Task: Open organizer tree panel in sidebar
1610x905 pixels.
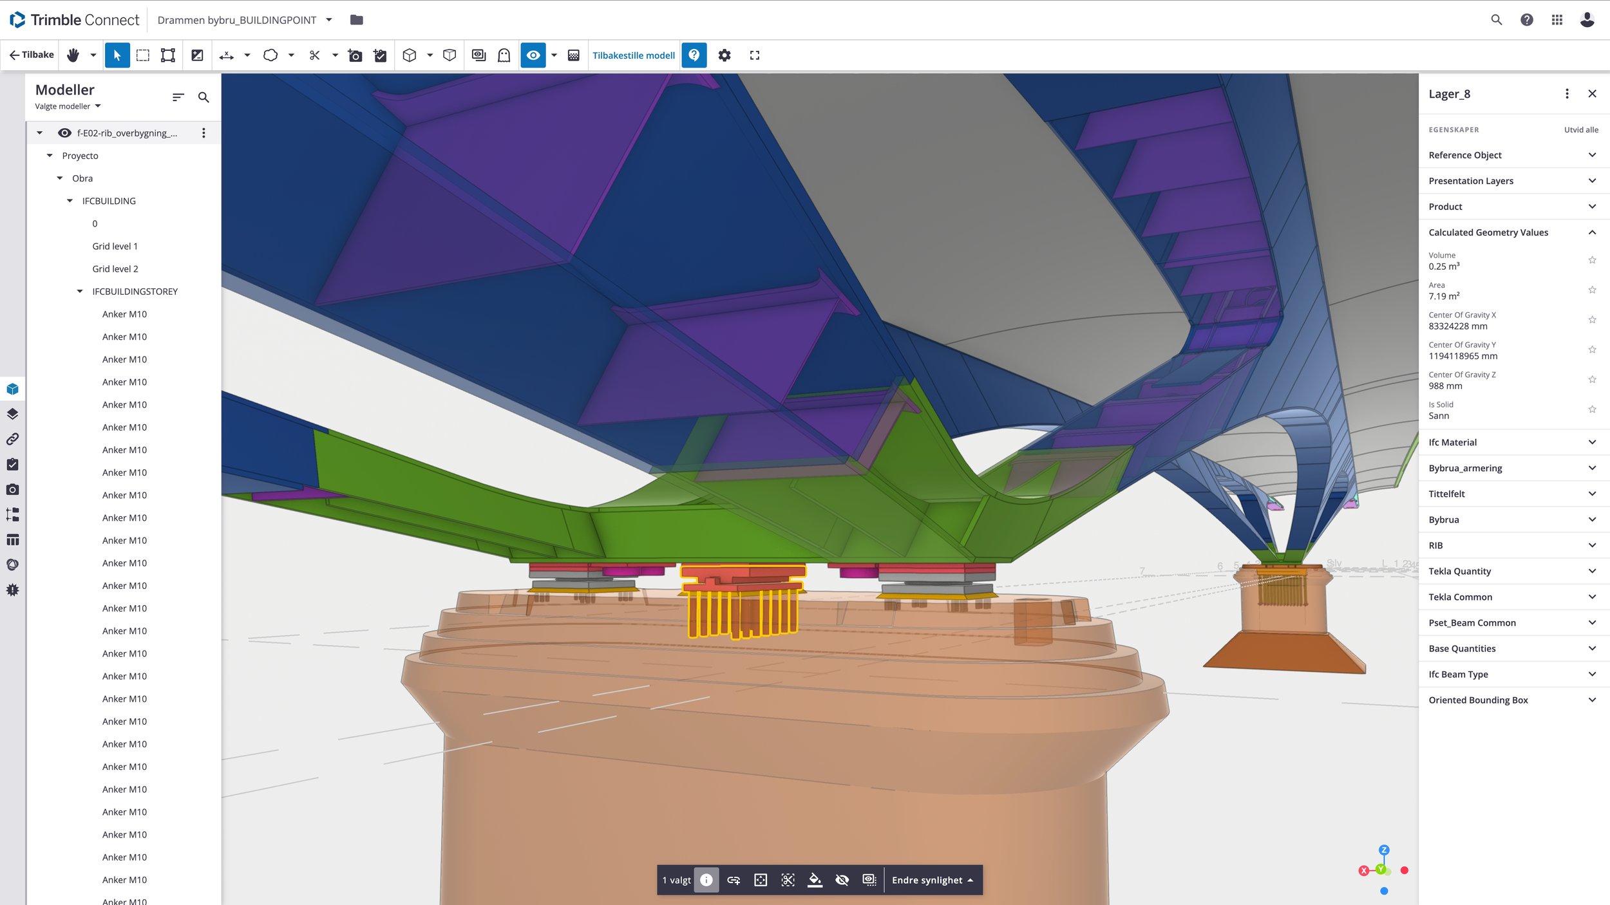Action: 13,514
